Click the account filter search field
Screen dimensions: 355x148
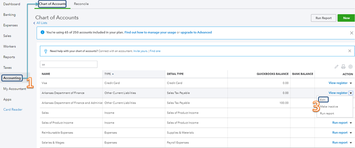coord(69,64)
